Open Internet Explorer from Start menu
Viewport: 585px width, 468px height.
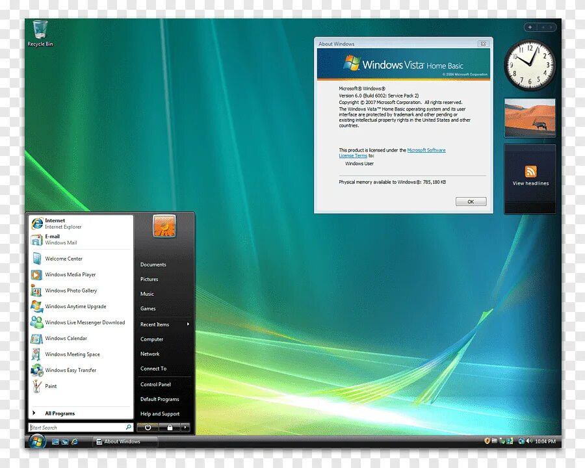(81, 224)
